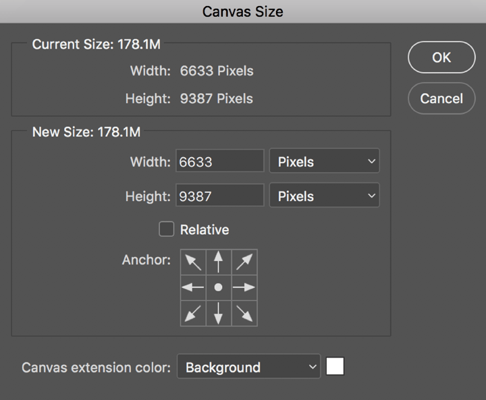Set anchor to the bottom-right arrow
The width and height of the screenshot is (486, 400).
[x=244, y=313]
